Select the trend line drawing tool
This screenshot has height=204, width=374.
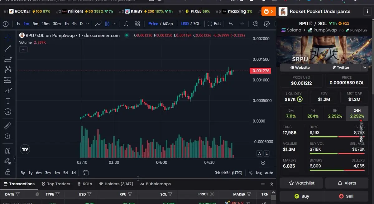coord(8,48)
